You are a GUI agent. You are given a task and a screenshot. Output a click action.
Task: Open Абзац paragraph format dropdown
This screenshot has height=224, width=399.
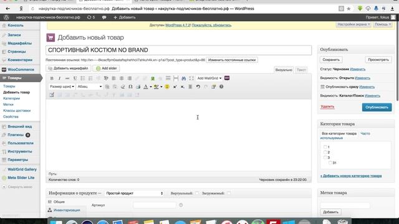pyautogui.click(x=90, y=86)
